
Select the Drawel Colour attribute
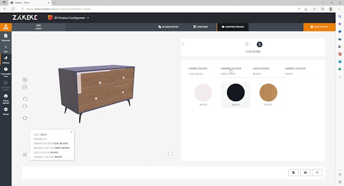pos(231,71)
